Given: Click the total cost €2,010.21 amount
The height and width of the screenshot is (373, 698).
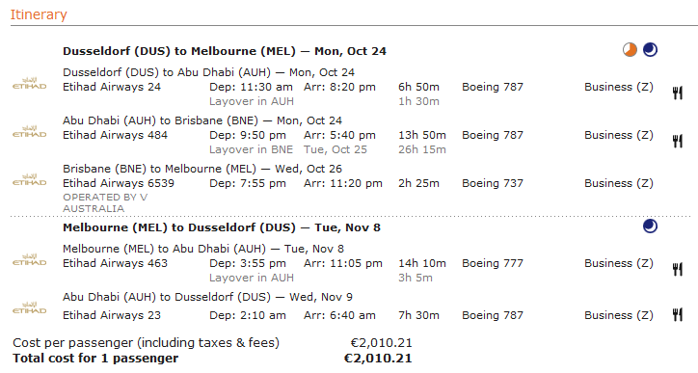Looking at the screenshot, I should (x=378, y=359).
